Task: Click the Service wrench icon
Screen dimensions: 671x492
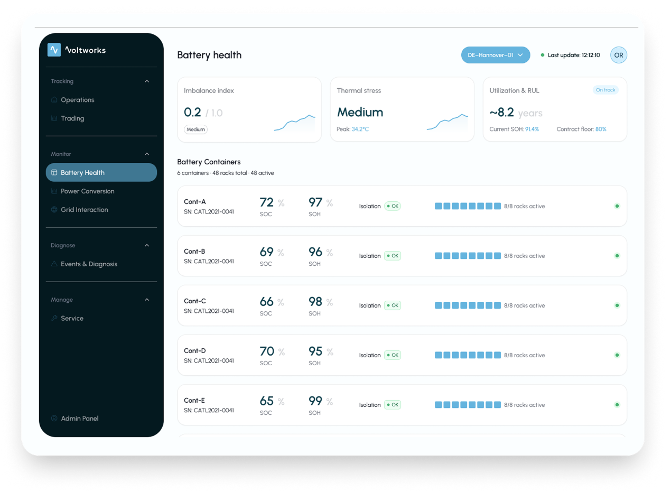Action: 54,318
